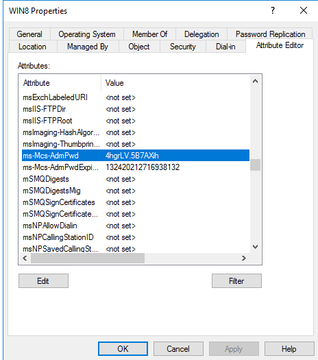Click the horizontal scrollbar thumb
Screen dimensions: 318x360
tap(88, 259)
